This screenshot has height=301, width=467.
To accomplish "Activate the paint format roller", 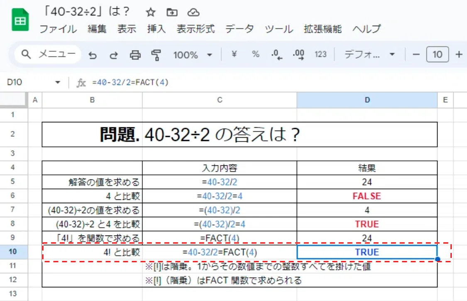I will pos(156,55).
